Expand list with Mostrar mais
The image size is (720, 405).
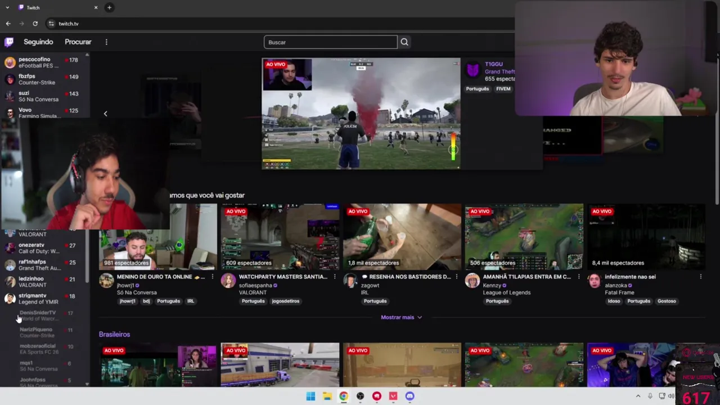(401, 317)
